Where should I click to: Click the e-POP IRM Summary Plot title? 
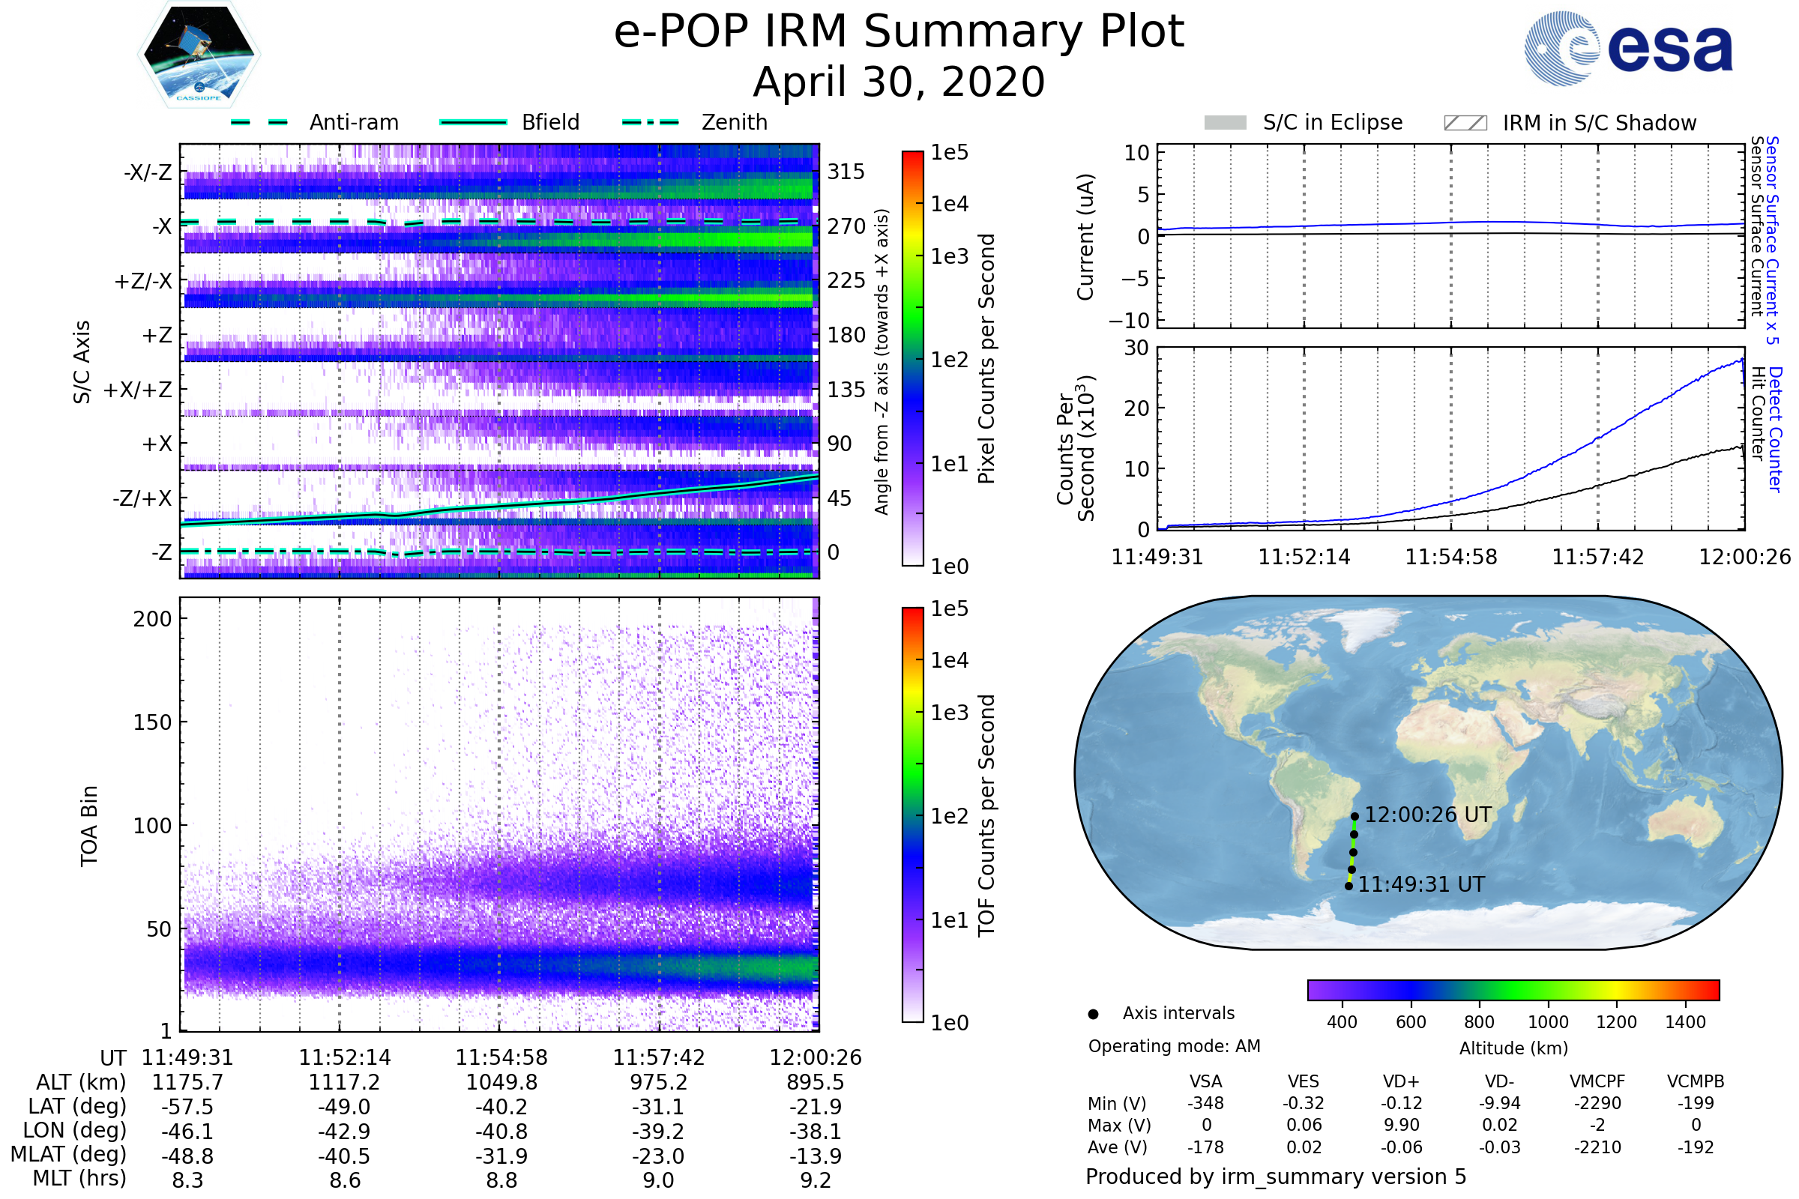[899, 32]
